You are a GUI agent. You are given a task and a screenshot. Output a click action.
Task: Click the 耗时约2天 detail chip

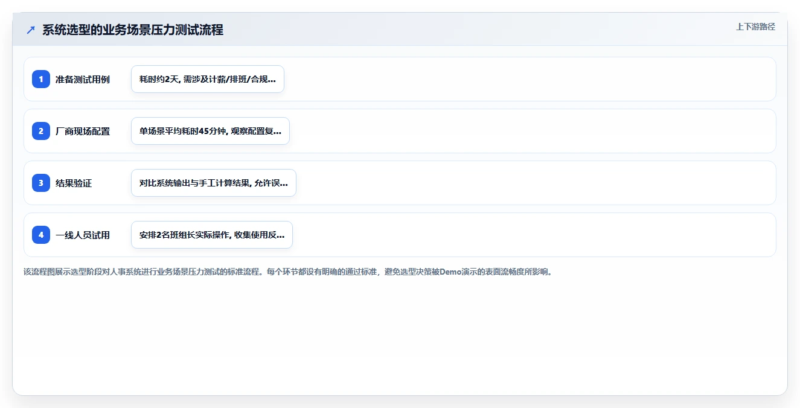208,79
